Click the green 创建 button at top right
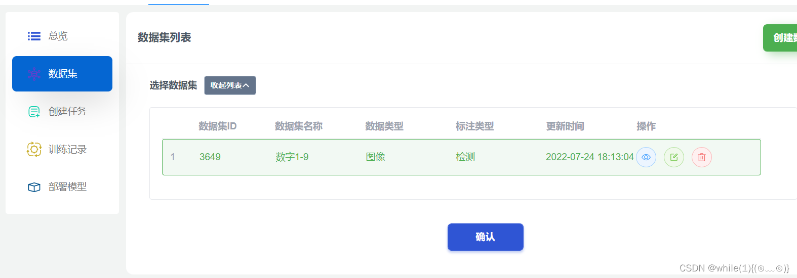The image size is (797, 278). tap(780, 38)
